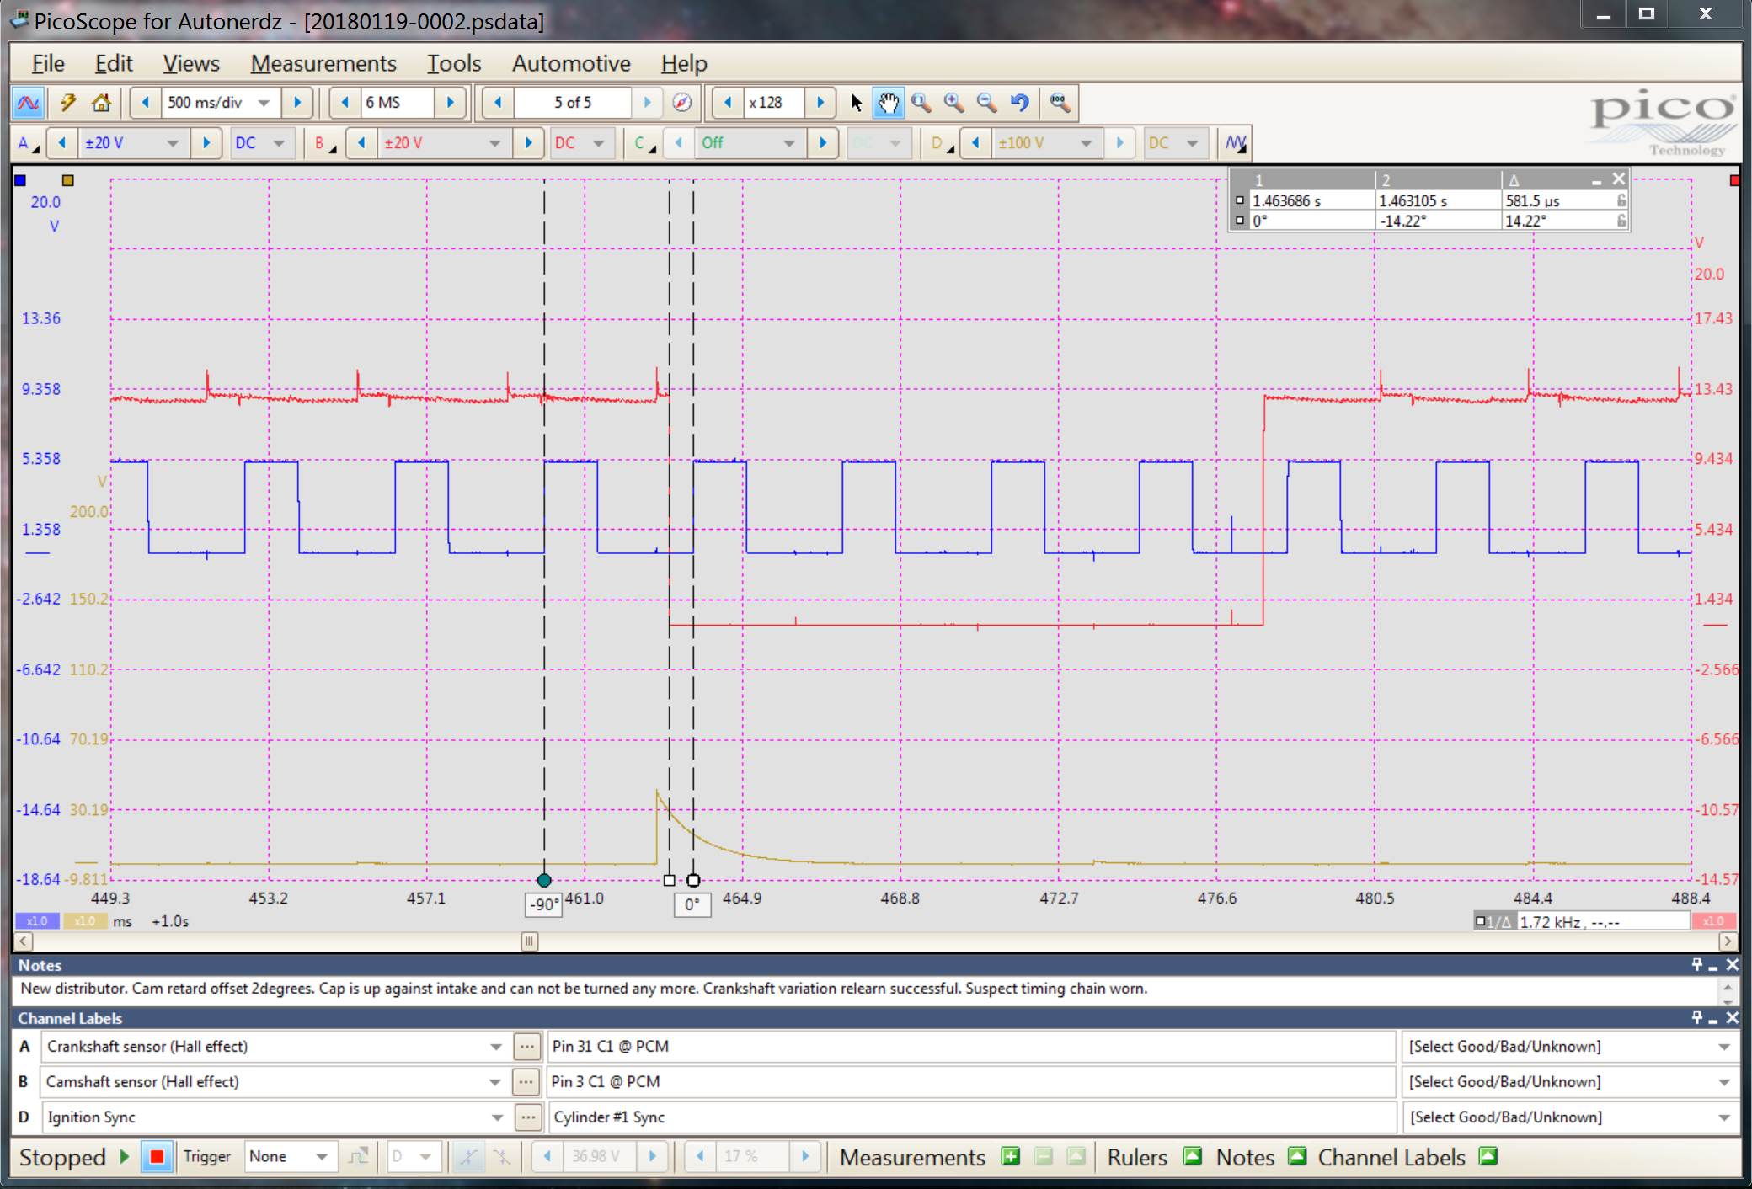Open the File menu

(48, 63)
